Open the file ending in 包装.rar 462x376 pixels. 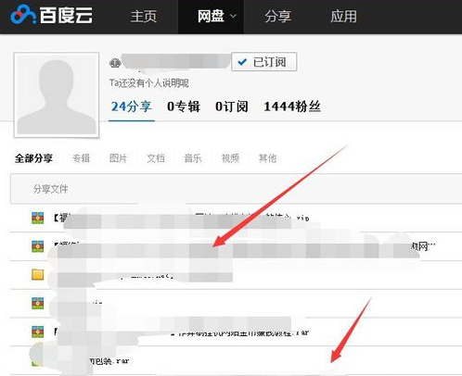[109, 361]
